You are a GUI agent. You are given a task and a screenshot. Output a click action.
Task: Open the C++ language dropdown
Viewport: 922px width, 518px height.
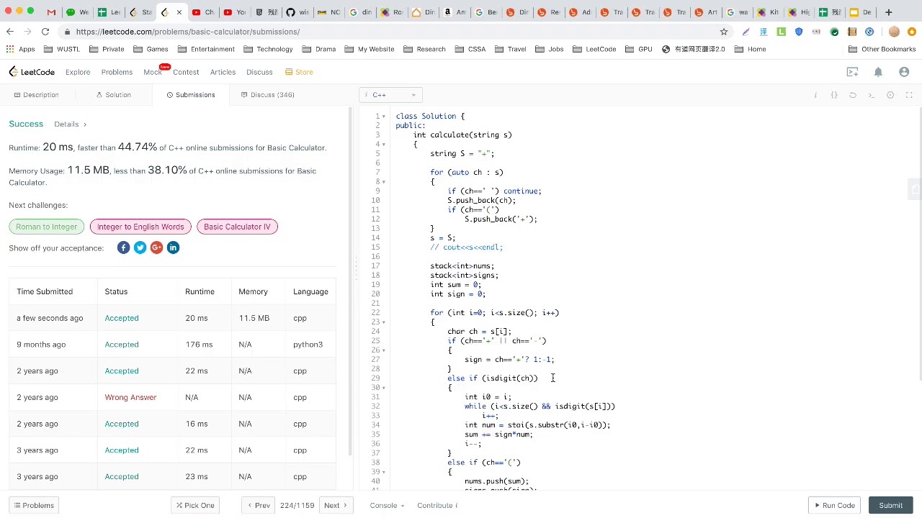[390, 95]
